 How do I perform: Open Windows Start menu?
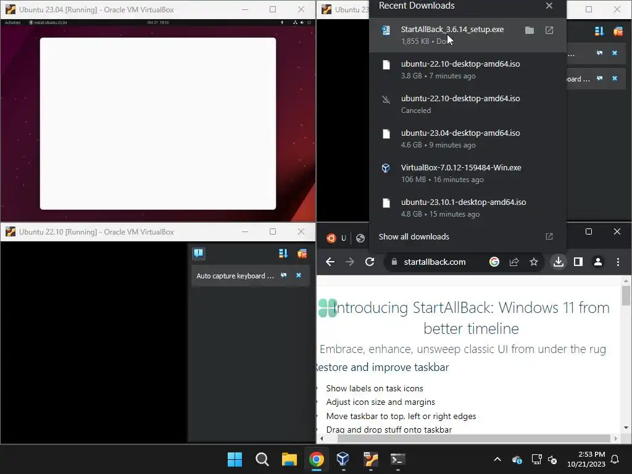point(235,459)
